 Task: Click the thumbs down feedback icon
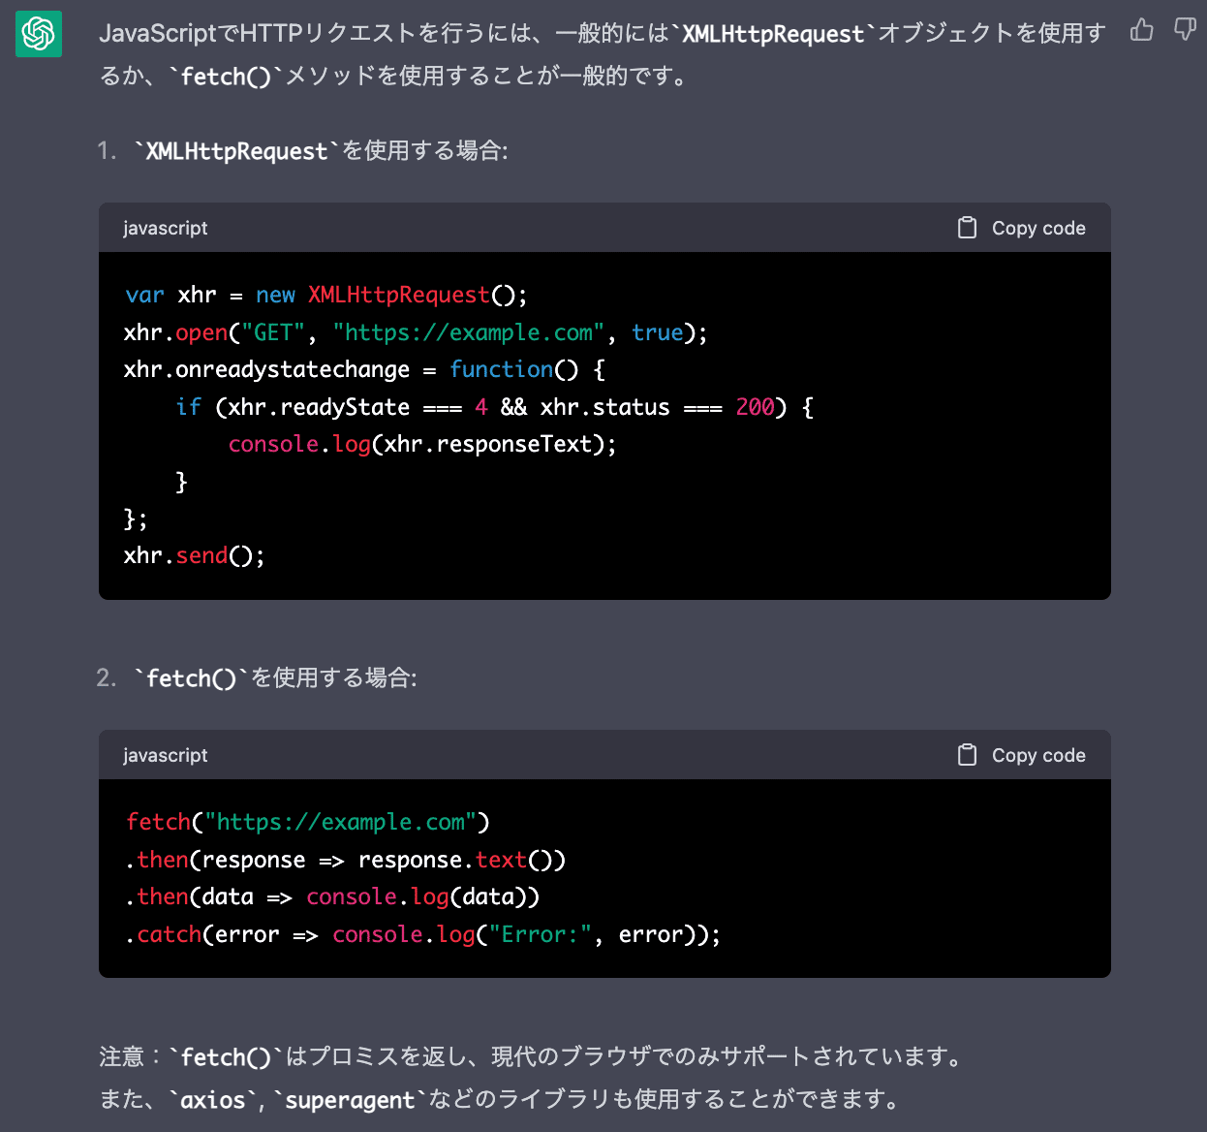(1185, 30)
